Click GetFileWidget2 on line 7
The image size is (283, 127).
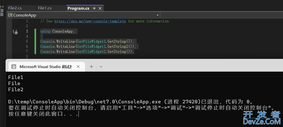point(91,52)
